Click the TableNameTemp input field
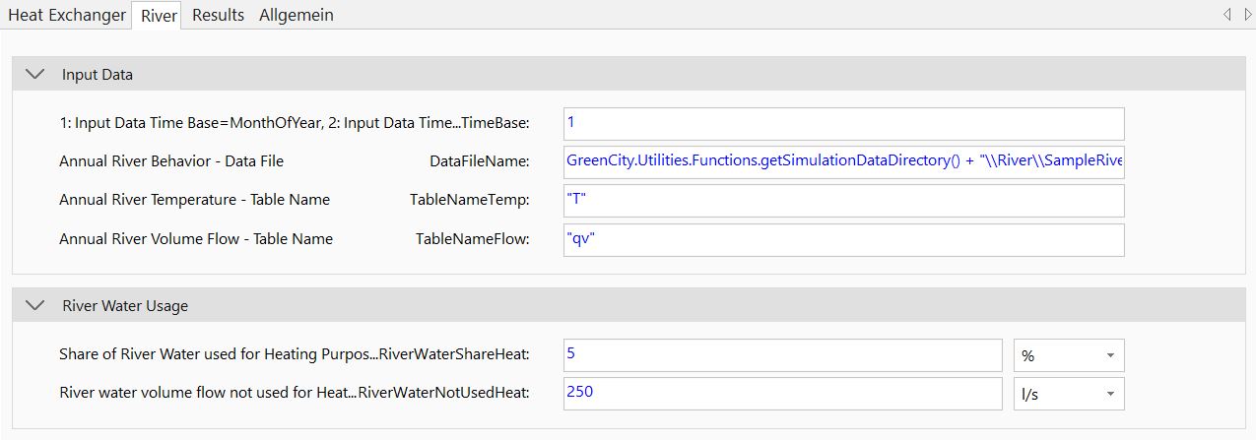The width and height of the screenshot is (1256, 440). [843, 200]
